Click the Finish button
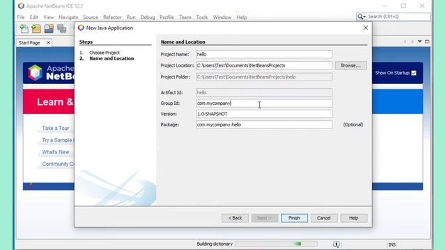 pos(294,218)
